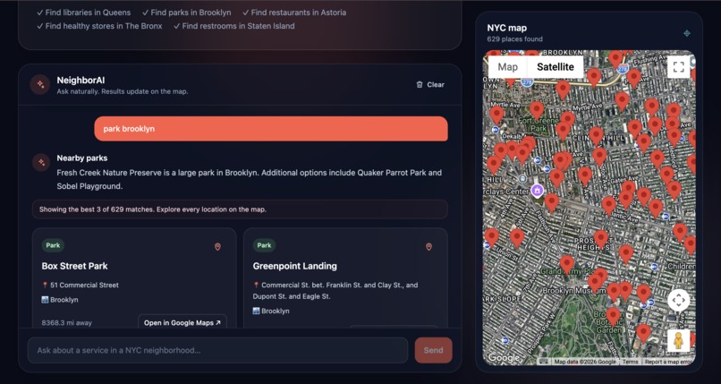Click the trash icon beside Clear
This screenshot has height=384, width=721.
[x=420, y=85]
